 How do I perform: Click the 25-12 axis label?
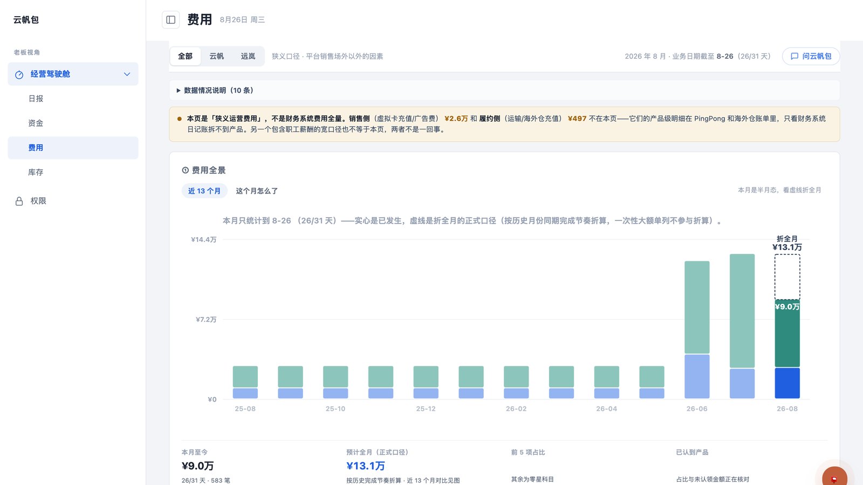(426, 409)
